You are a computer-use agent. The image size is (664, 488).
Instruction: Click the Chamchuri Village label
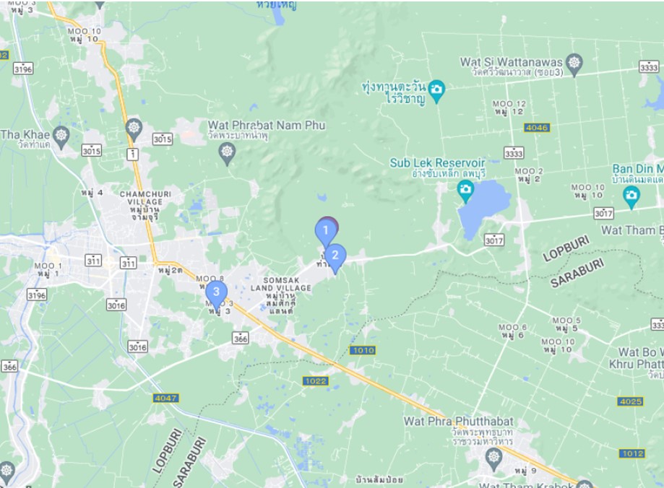coord(145,198)
